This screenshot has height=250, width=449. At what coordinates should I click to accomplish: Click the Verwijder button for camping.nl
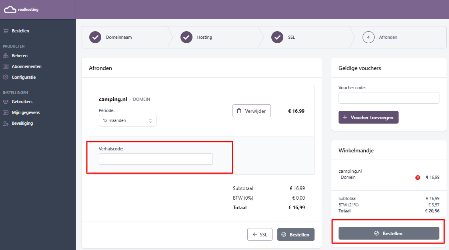pyautogui.click(x=251, y=111)
